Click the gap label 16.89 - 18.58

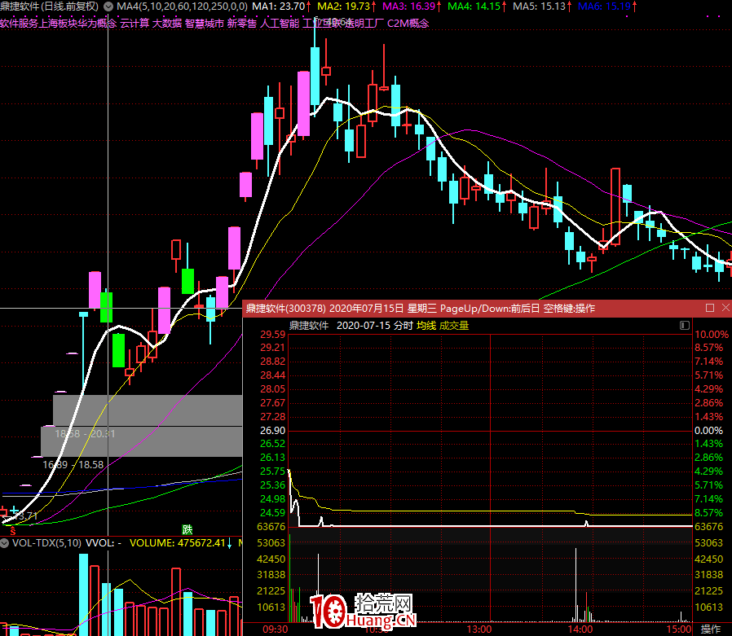tap(73, 465)
